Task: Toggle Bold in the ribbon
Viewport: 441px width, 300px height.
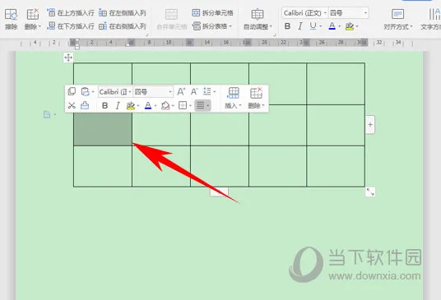Action: [287, 26]
